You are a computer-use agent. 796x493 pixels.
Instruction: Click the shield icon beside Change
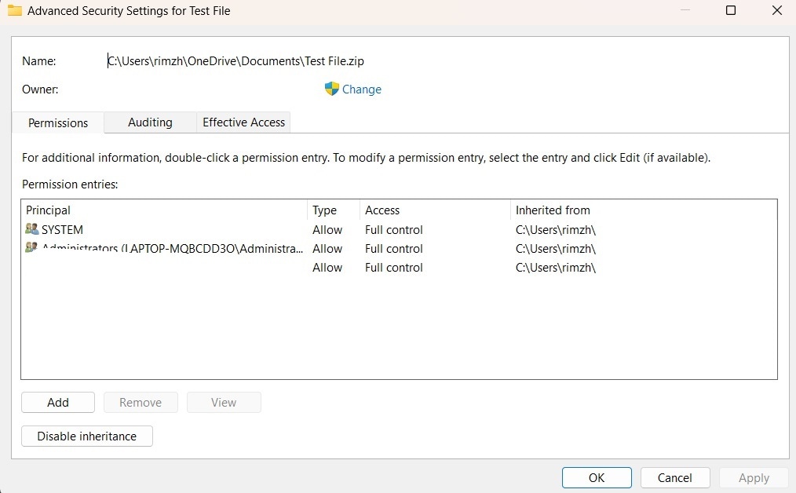click(331, 89)
